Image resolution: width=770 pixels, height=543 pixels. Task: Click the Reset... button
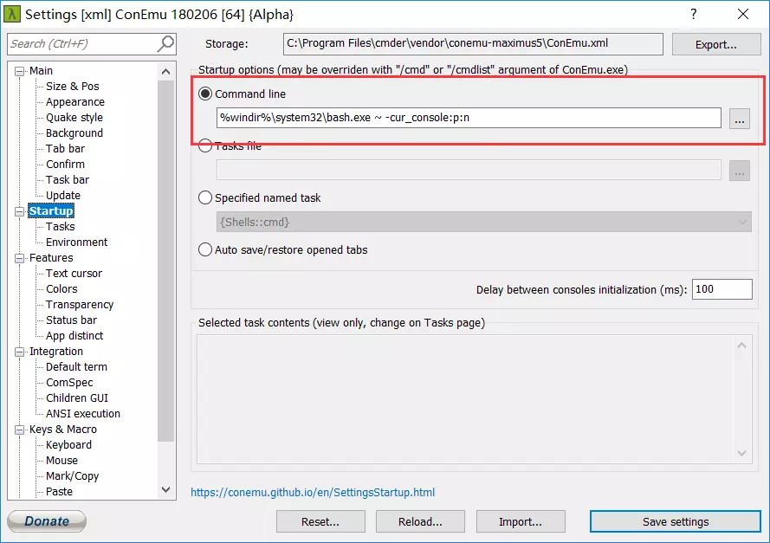coord(320,522)
